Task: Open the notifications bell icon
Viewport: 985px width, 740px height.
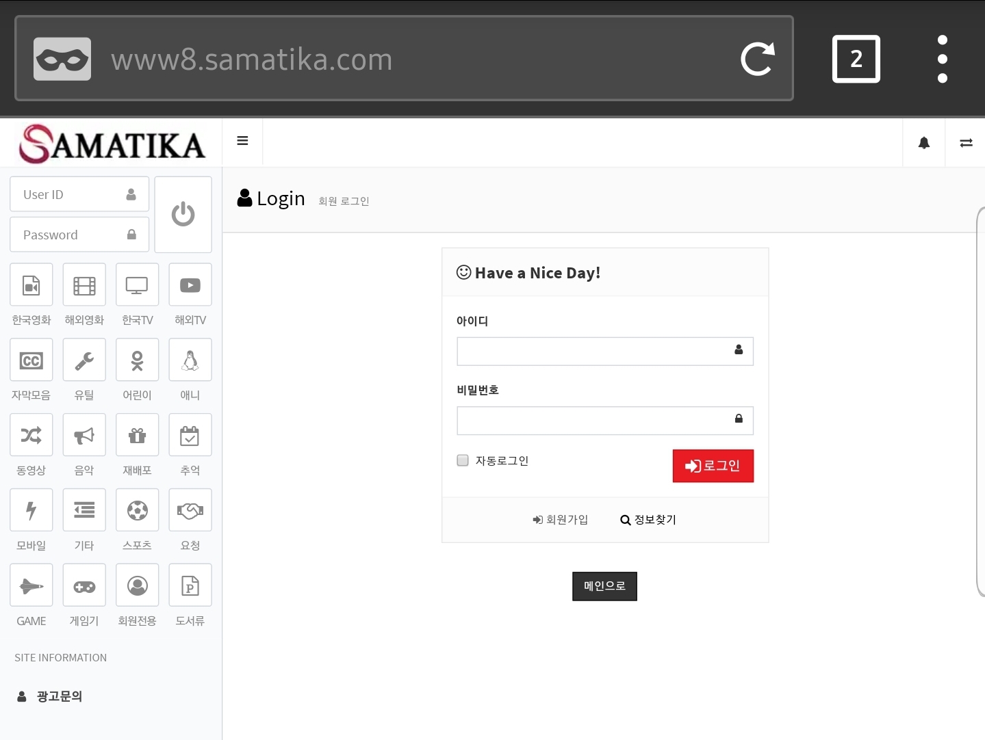Action: click(x=924, y=142)
